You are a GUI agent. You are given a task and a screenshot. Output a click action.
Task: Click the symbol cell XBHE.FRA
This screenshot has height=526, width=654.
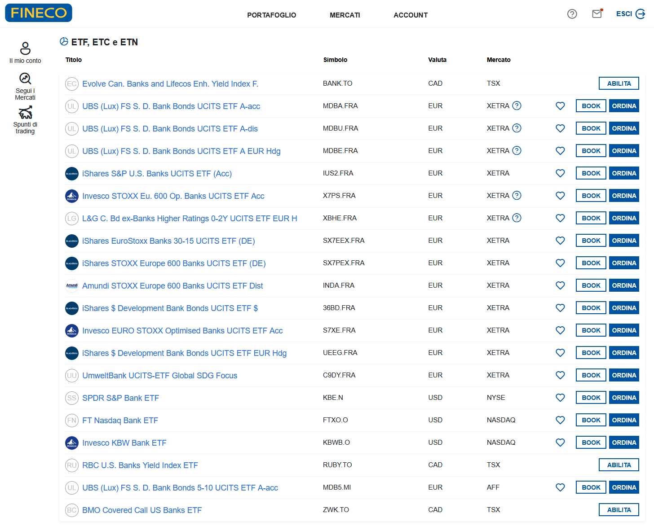[x=340, y=218]
